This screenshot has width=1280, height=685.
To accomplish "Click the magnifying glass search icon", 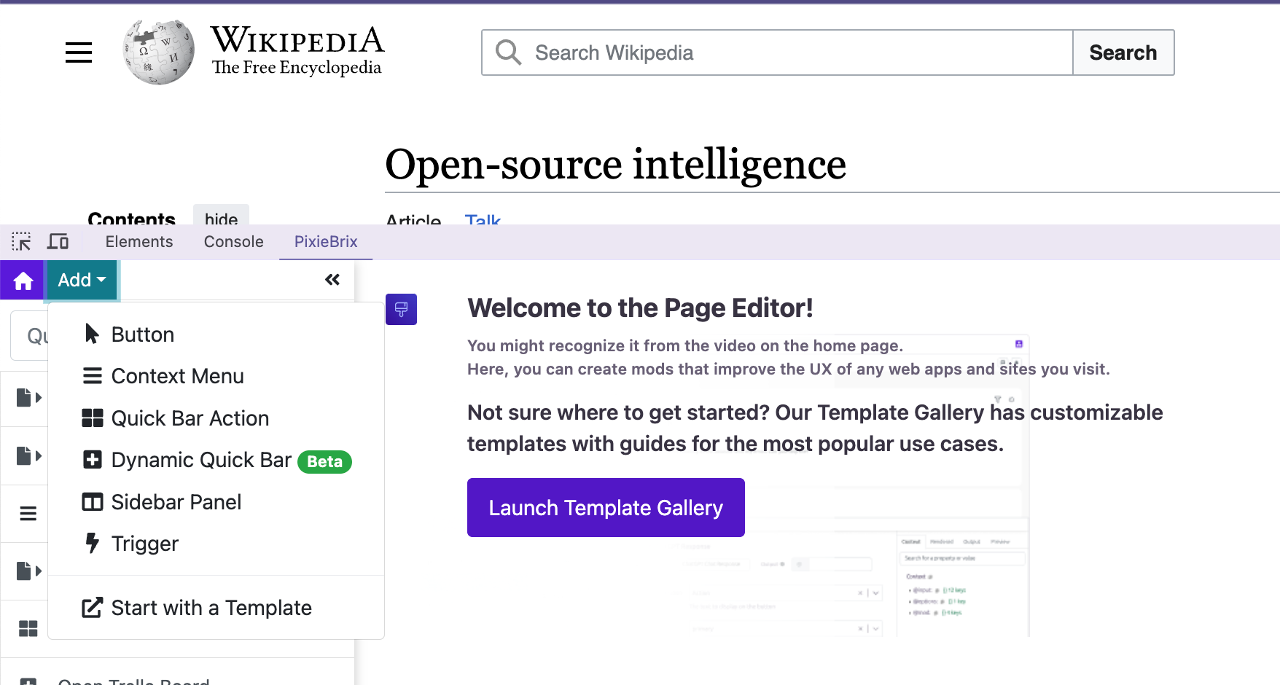I will pos(508,52).
